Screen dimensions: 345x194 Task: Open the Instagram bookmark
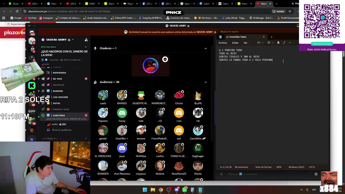[x=46, y=18]
